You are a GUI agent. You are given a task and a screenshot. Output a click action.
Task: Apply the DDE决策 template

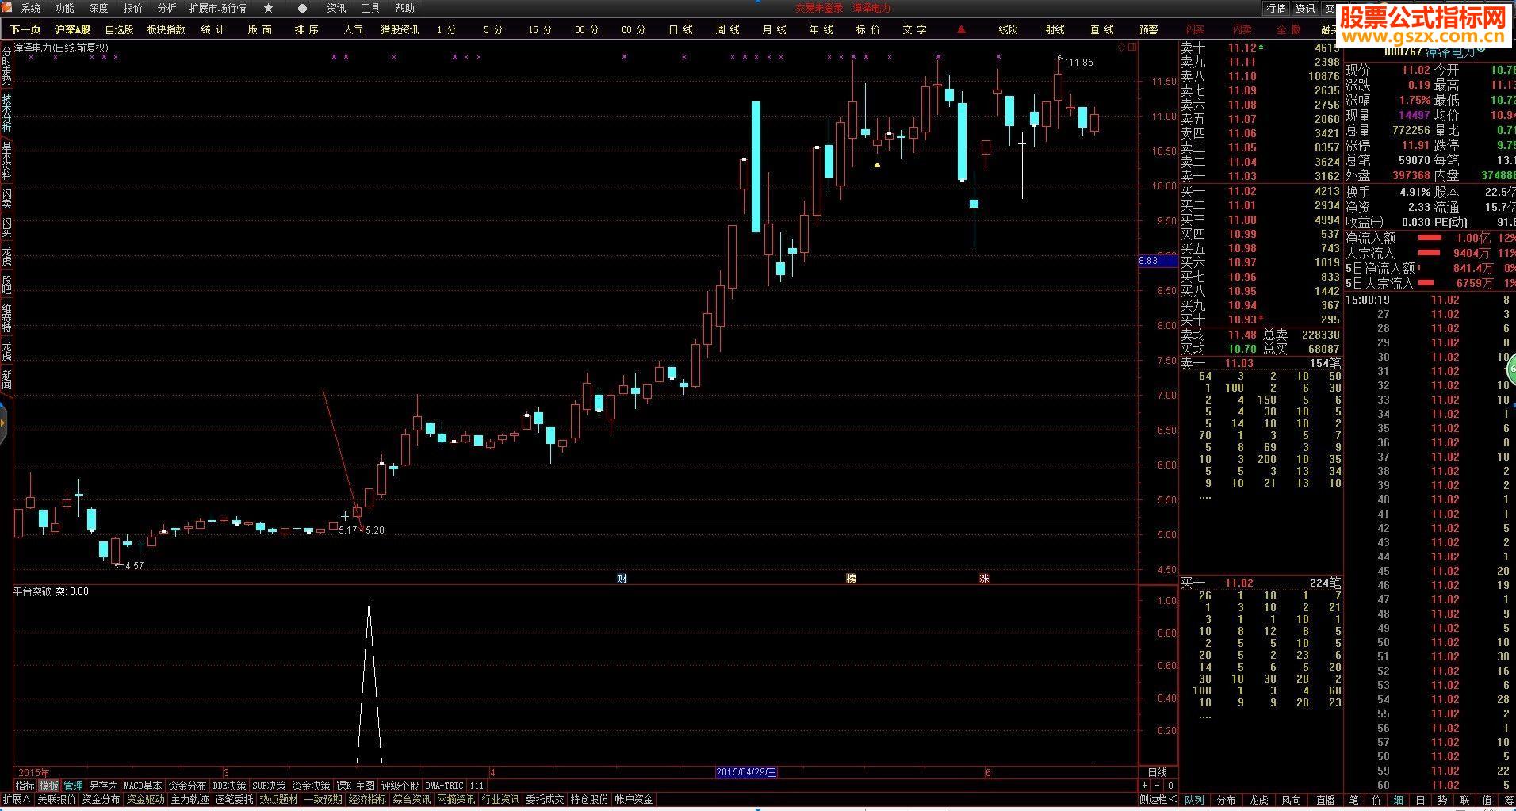[x=229, y=786]
